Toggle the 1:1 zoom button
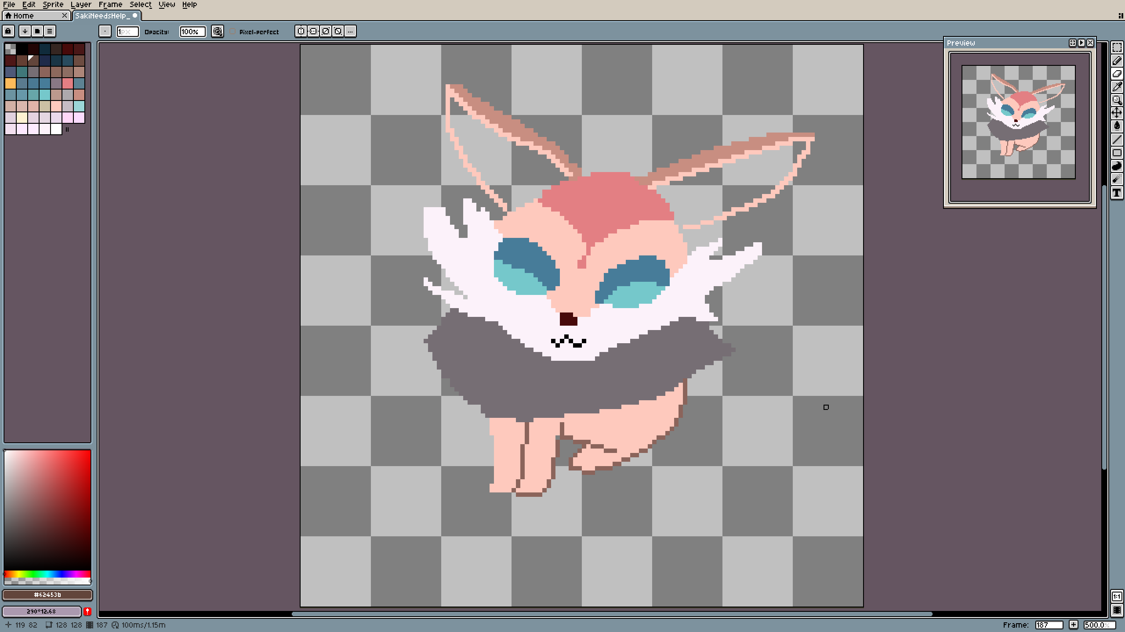The width and height of the screenshot is (1125, 632). [x=1117, y=596]
